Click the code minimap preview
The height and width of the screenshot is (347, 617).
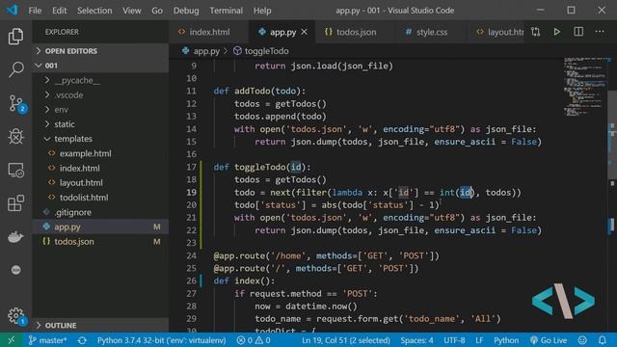pos(584,88)
